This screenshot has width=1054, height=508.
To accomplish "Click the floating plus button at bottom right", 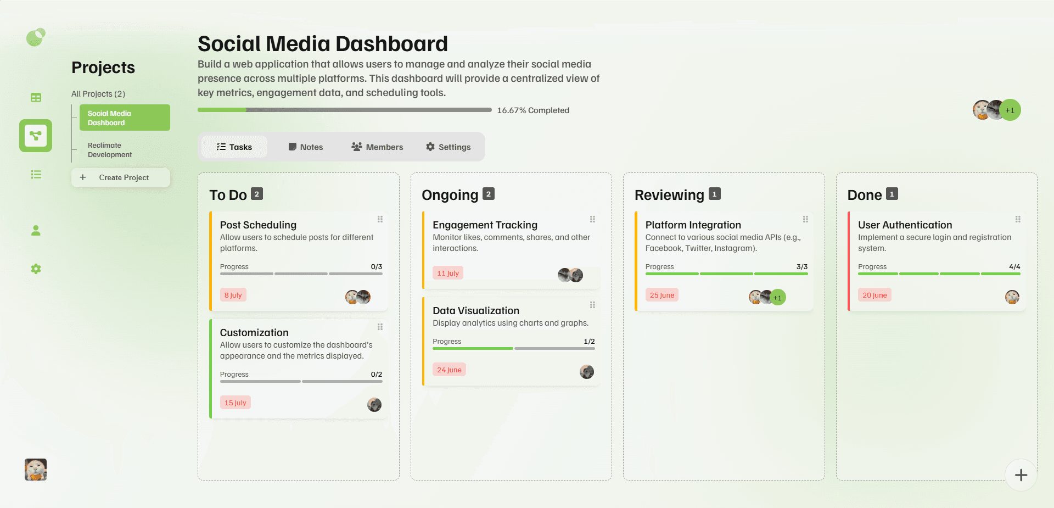I will tap(1020, 474).
